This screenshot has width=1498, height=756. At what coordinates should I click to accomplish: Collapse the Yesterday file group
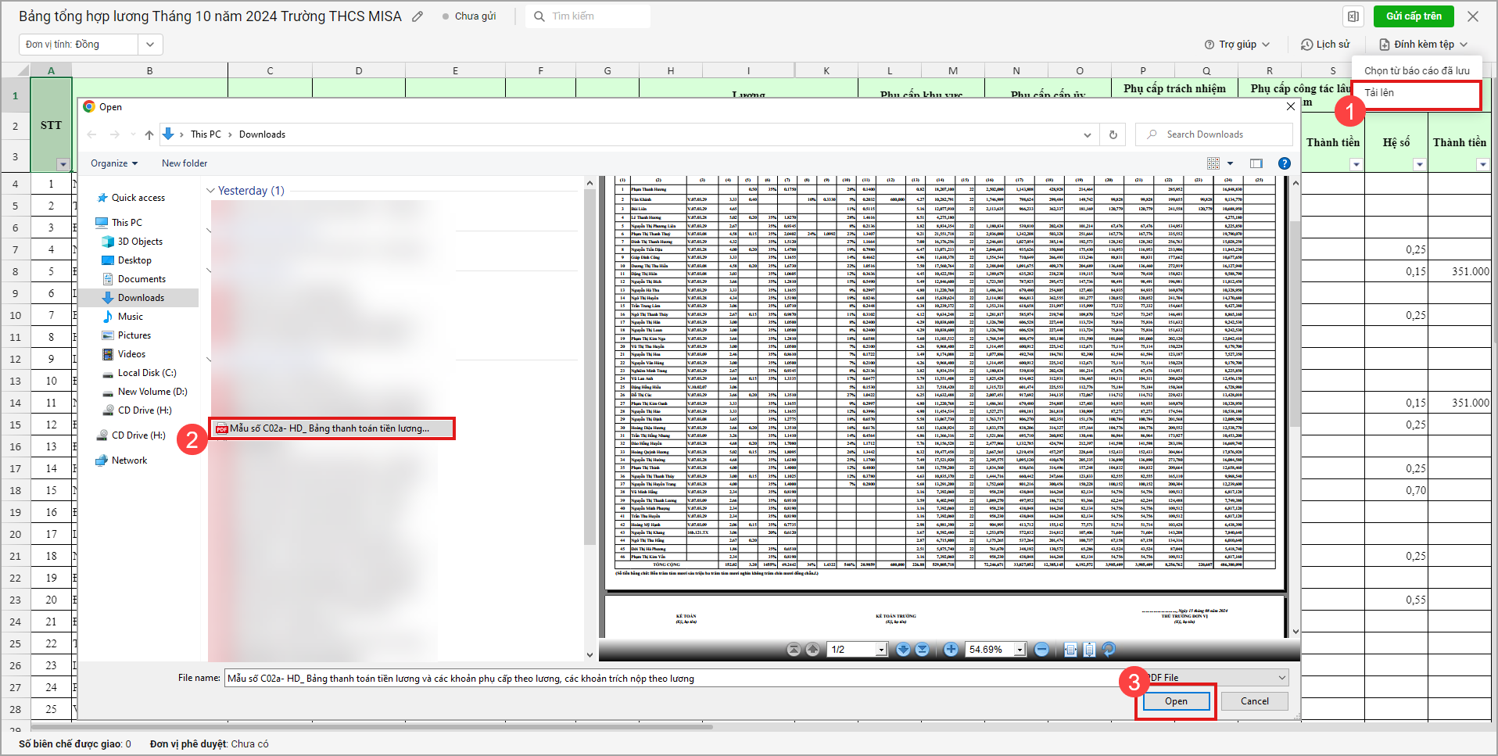(x=210, y=191)
